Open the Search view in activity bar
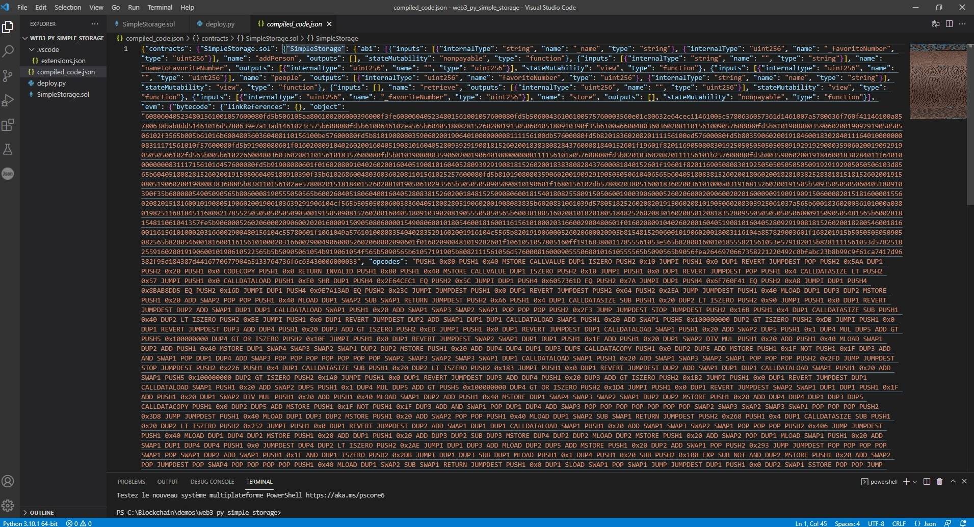Image resolution: width=974 pixels, height=527 pixels. coord(8,51)
